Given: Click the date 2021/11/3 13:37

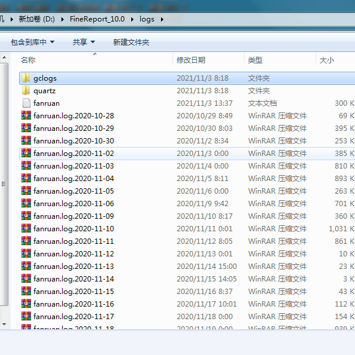Looking at the screenshot, I should click(205, 103).
